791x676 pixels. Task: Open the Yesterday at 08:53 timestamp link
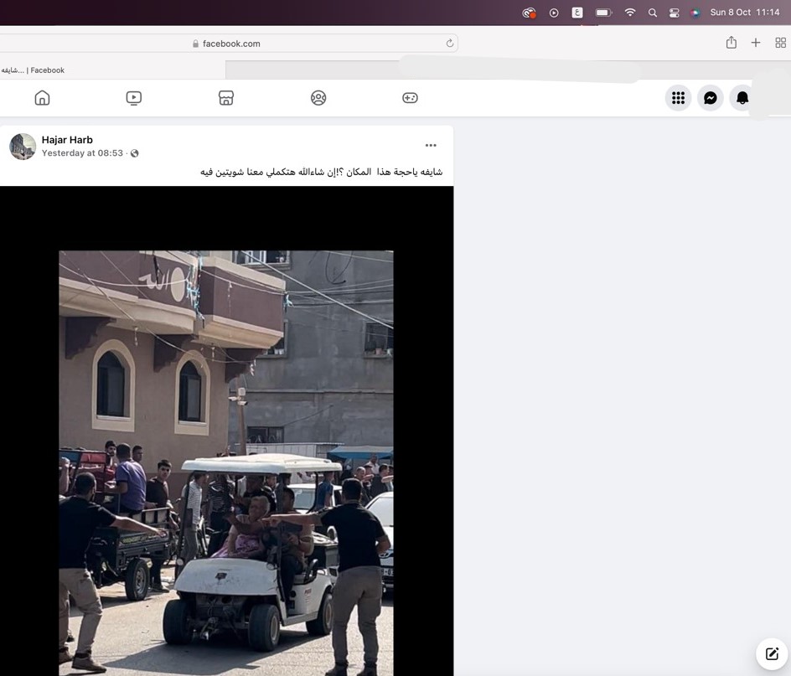click(x=82, y=152)
